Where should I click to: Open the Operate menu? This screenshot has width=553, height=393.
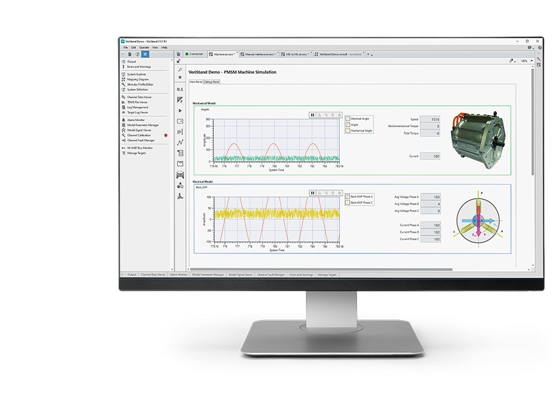pos(143,47)
